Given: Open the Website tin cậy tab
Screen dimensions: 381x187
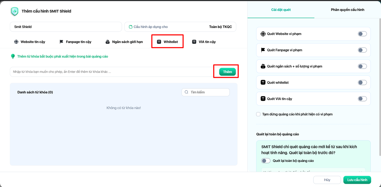Looking at the screenshot, I should [x=29, y=42].
